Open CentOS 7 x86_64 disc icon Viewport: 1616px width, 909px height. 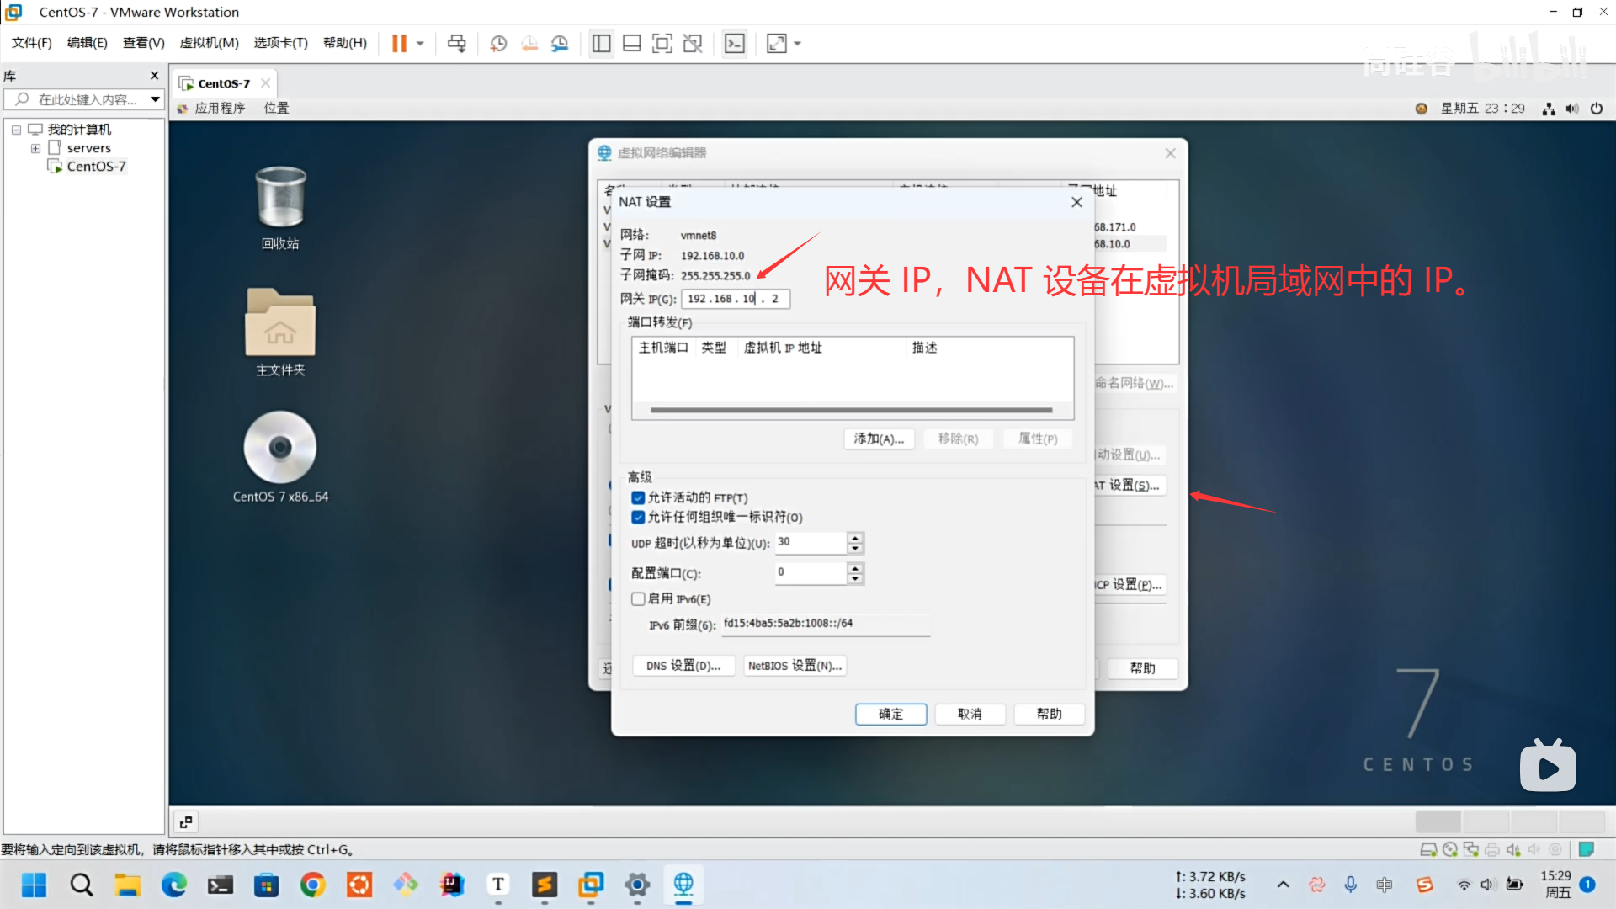point(280,448)
